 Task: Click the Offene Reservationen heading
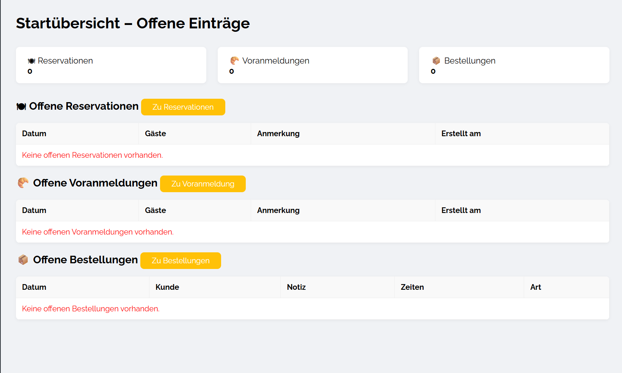pyautogui.click(x=84, y=106)
